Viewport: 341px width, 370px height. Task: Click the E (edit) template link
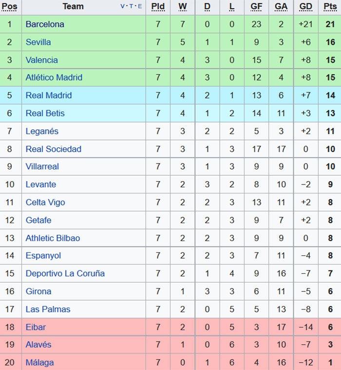click(x=140, y=6)
